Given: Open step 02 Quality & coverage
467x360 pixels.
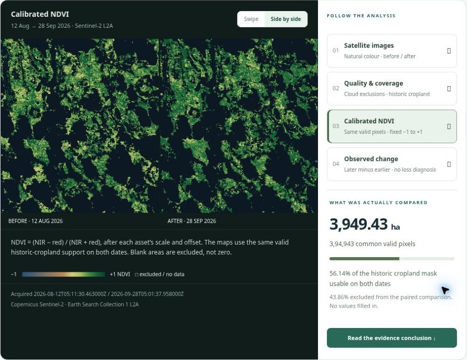Looking at the screenshot, I should pos(391,89).
